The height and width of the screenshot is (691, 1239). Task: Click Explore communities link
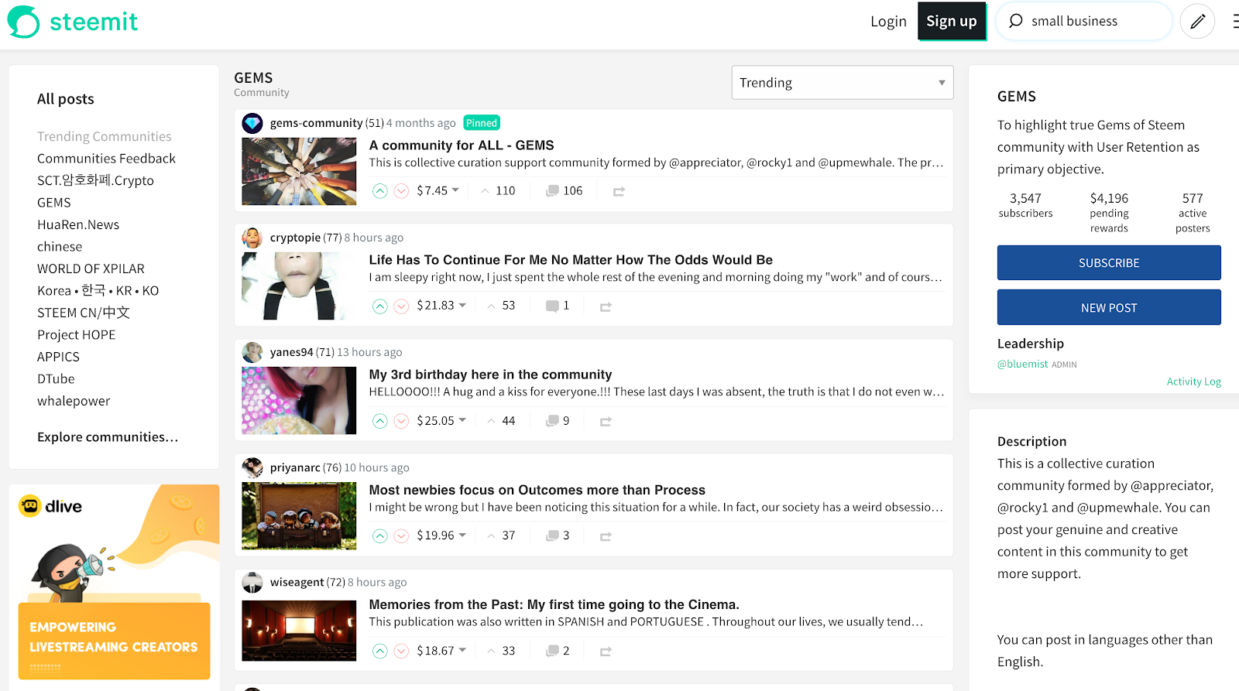coord(108,437)
